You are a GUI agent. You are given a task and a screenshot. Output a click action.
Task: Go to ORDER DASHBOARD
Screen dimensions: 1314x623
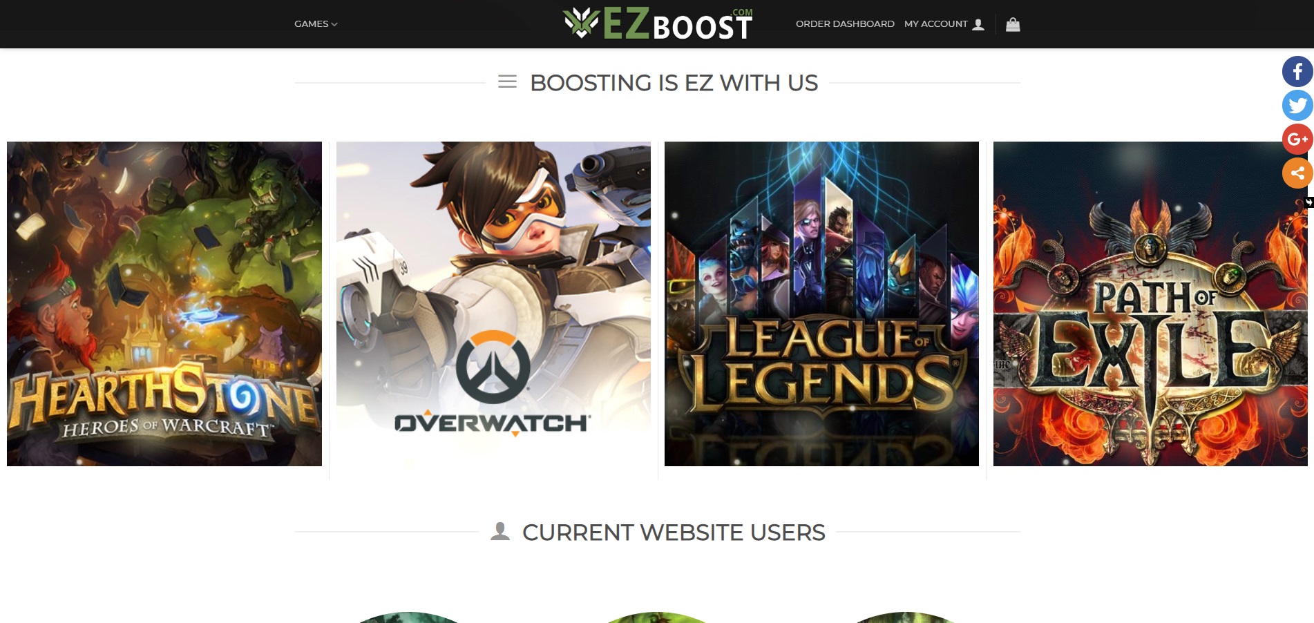(x=845, y=24)
